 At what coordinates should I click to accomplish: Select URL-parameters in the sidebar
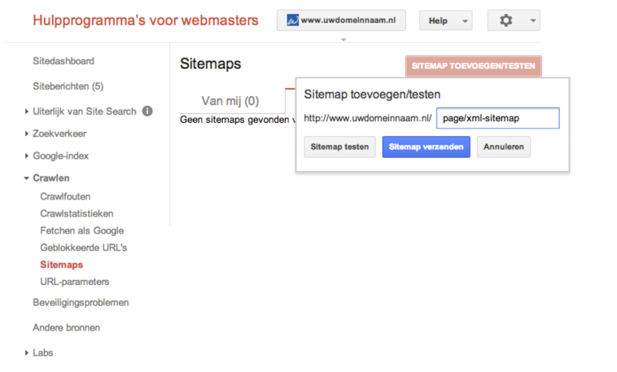coord(74,282)
